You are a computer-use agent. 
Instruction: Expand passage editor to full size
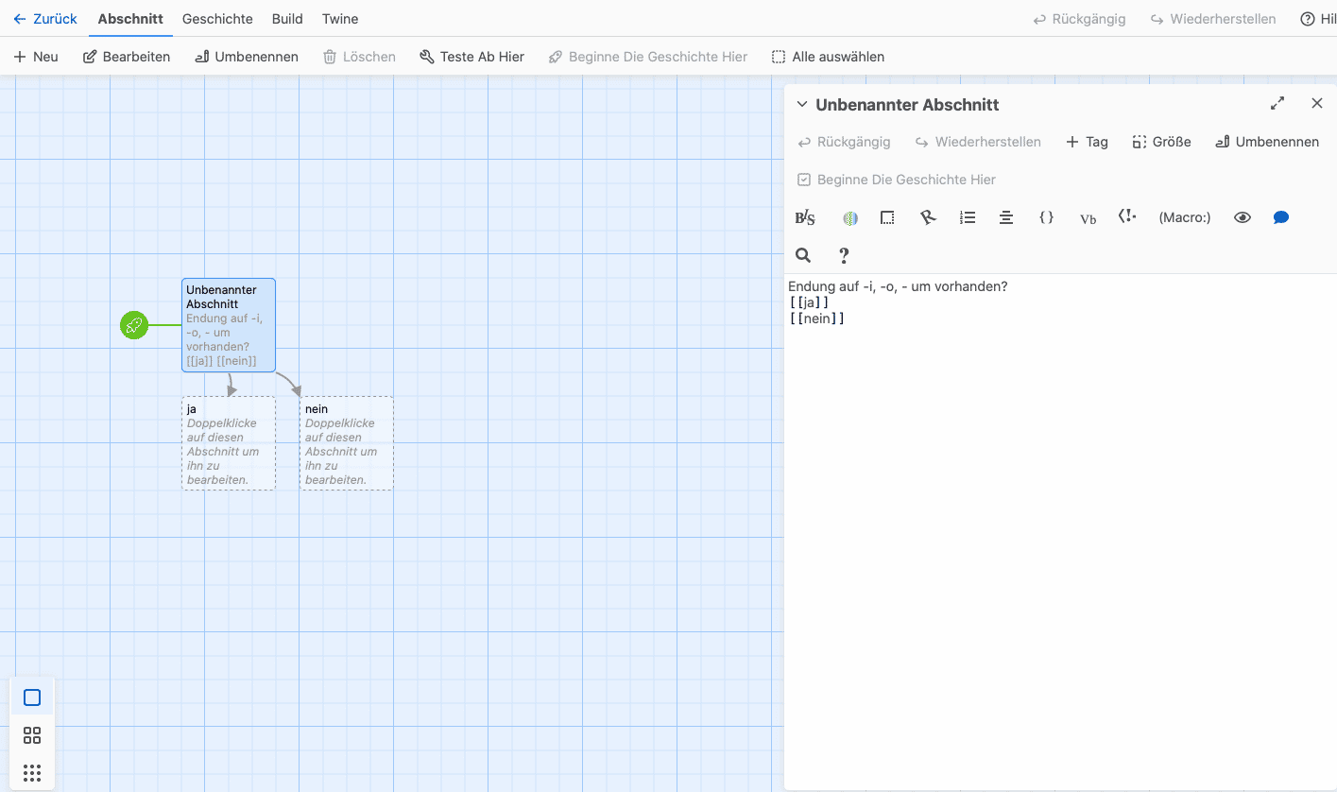[x=1277, y=104]
